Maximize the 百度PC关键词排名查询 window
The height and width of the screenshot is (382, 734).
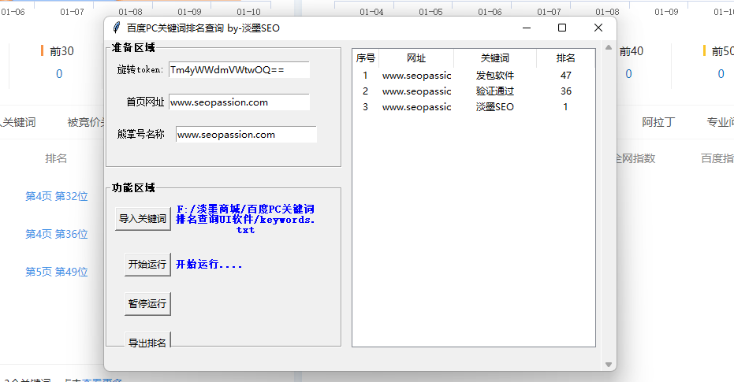pyautogui.click(x=562, y=28)
